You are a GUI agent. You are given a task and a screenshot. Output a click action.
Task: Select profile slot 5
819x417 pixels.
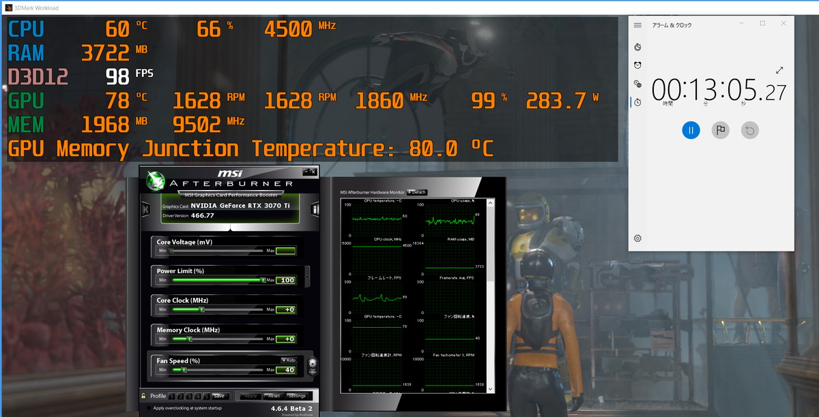coord(207,396)
